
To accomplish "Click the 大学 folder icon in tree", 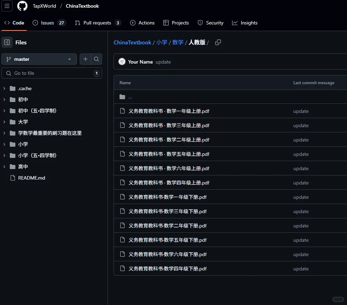I will [x=13, y=122].
